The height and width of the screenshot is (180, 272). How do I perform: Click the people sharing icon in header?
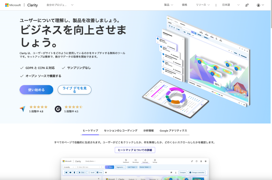coord(247,5)
